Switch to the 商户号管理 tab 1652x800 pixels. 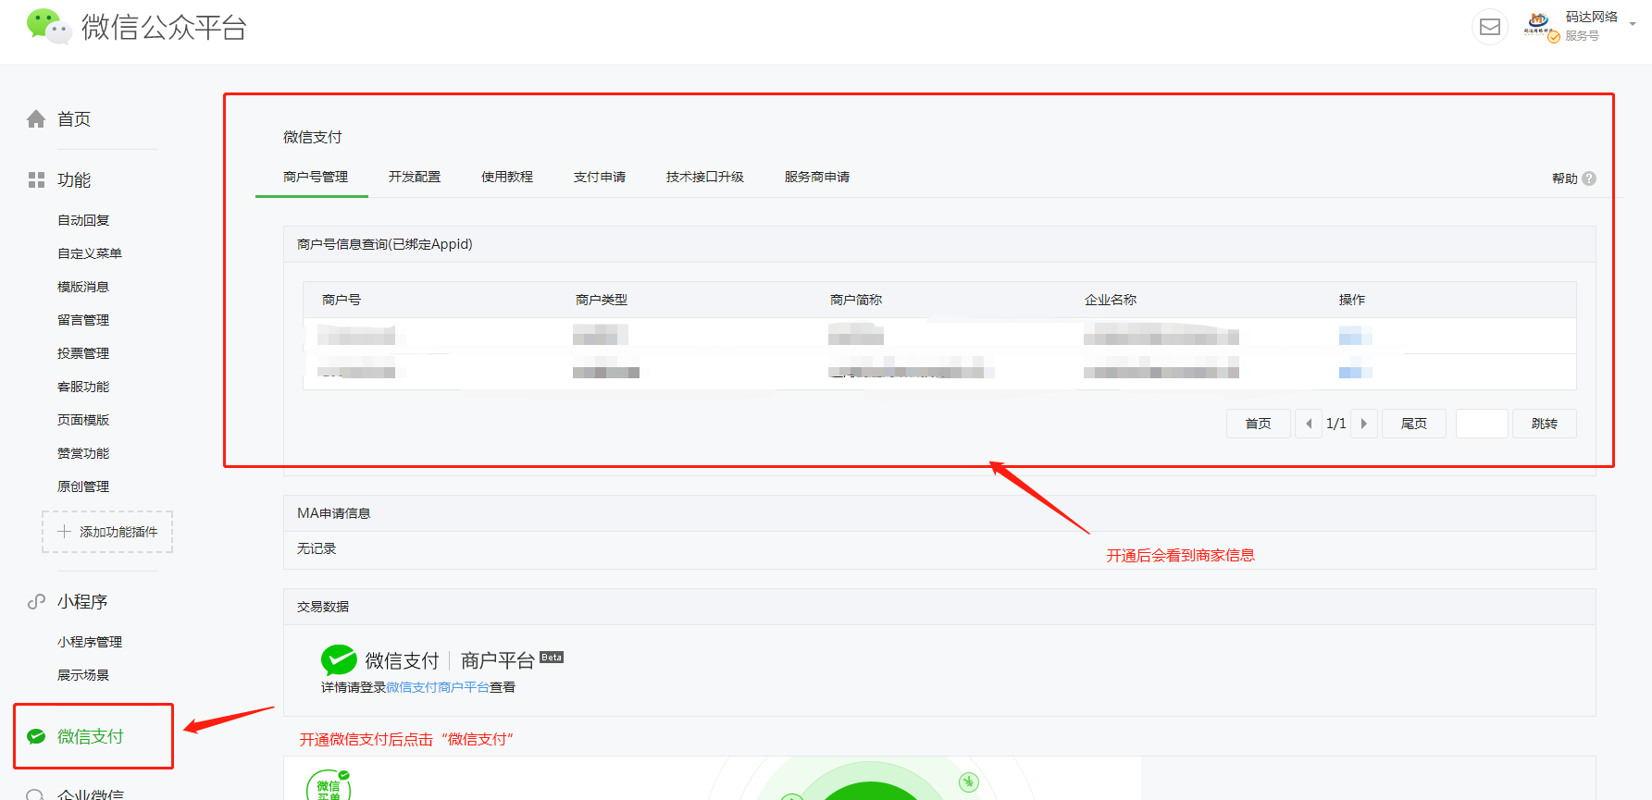pyautogui.click(x=316, y=177)
